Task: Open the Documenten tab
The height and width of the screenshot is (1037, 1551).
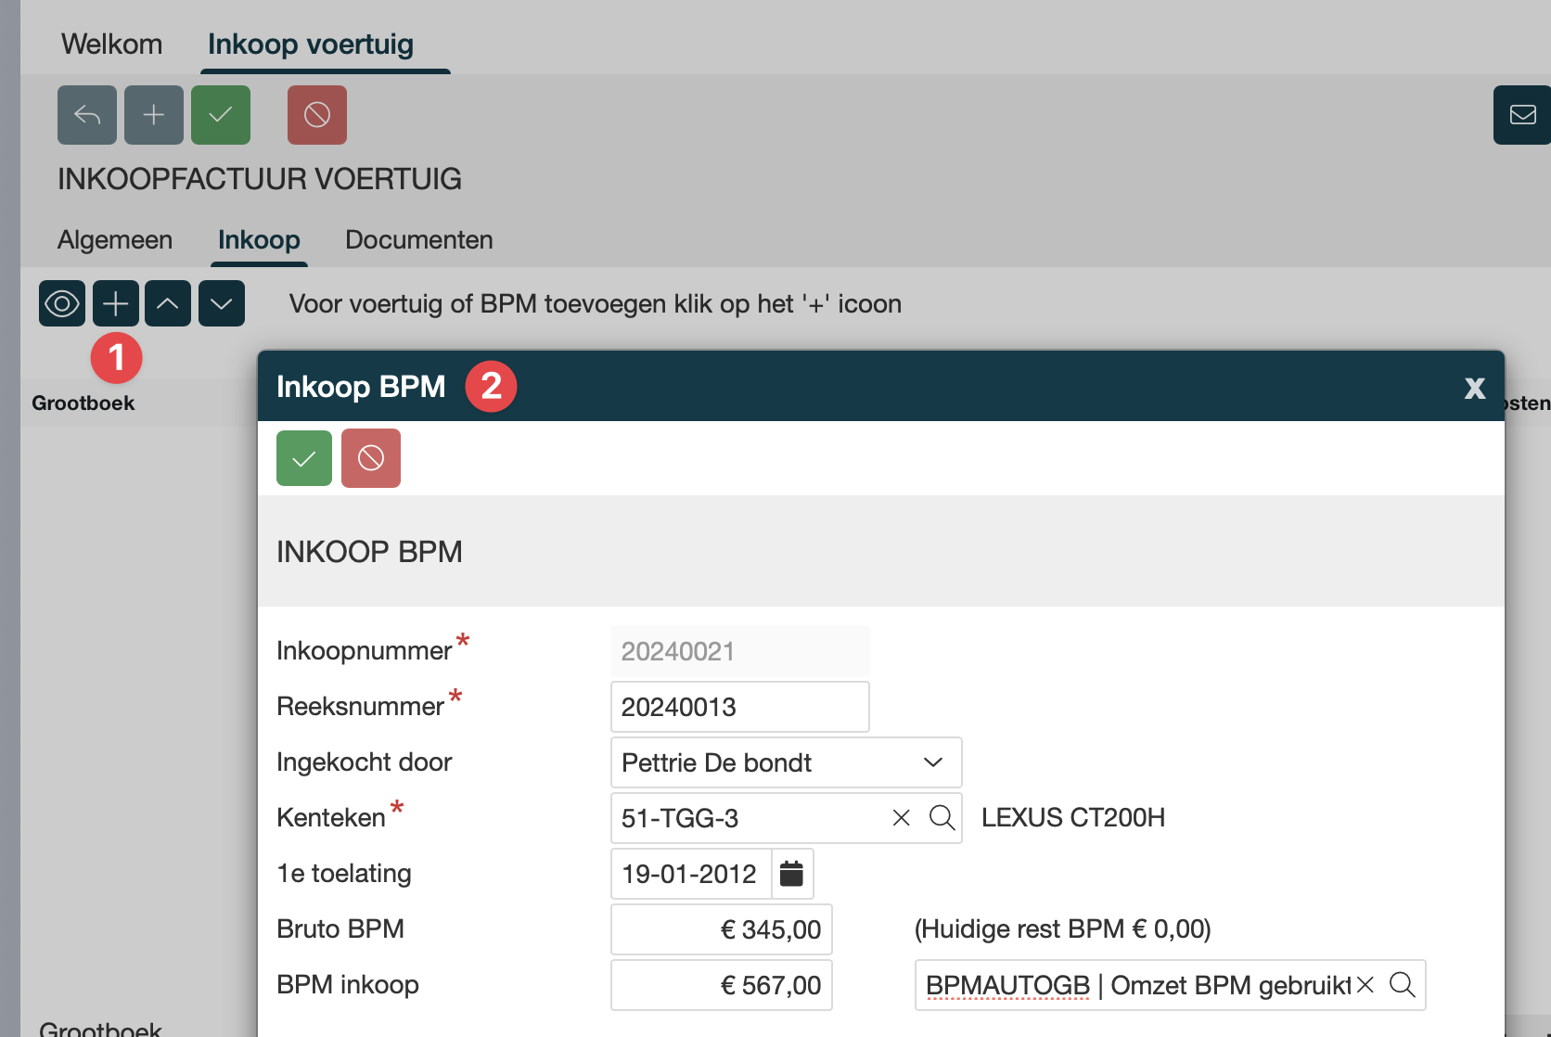Action: [x=418, y=240]
